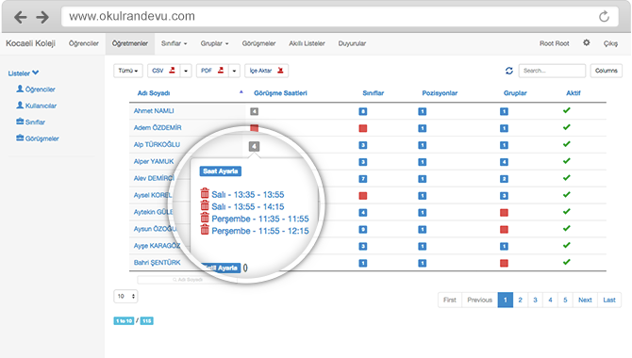Open the Sınıflar menu
632x358 pixels.
pyautogui.click(x=175, y=43)
